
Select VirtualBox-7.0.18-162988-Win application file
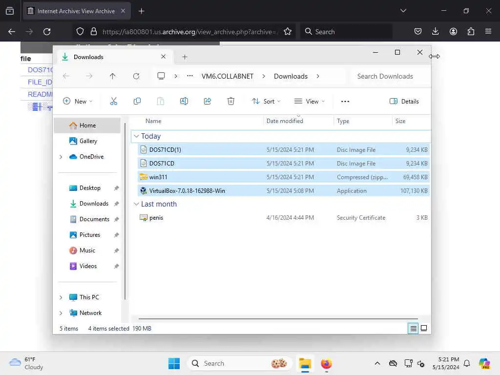284,191
